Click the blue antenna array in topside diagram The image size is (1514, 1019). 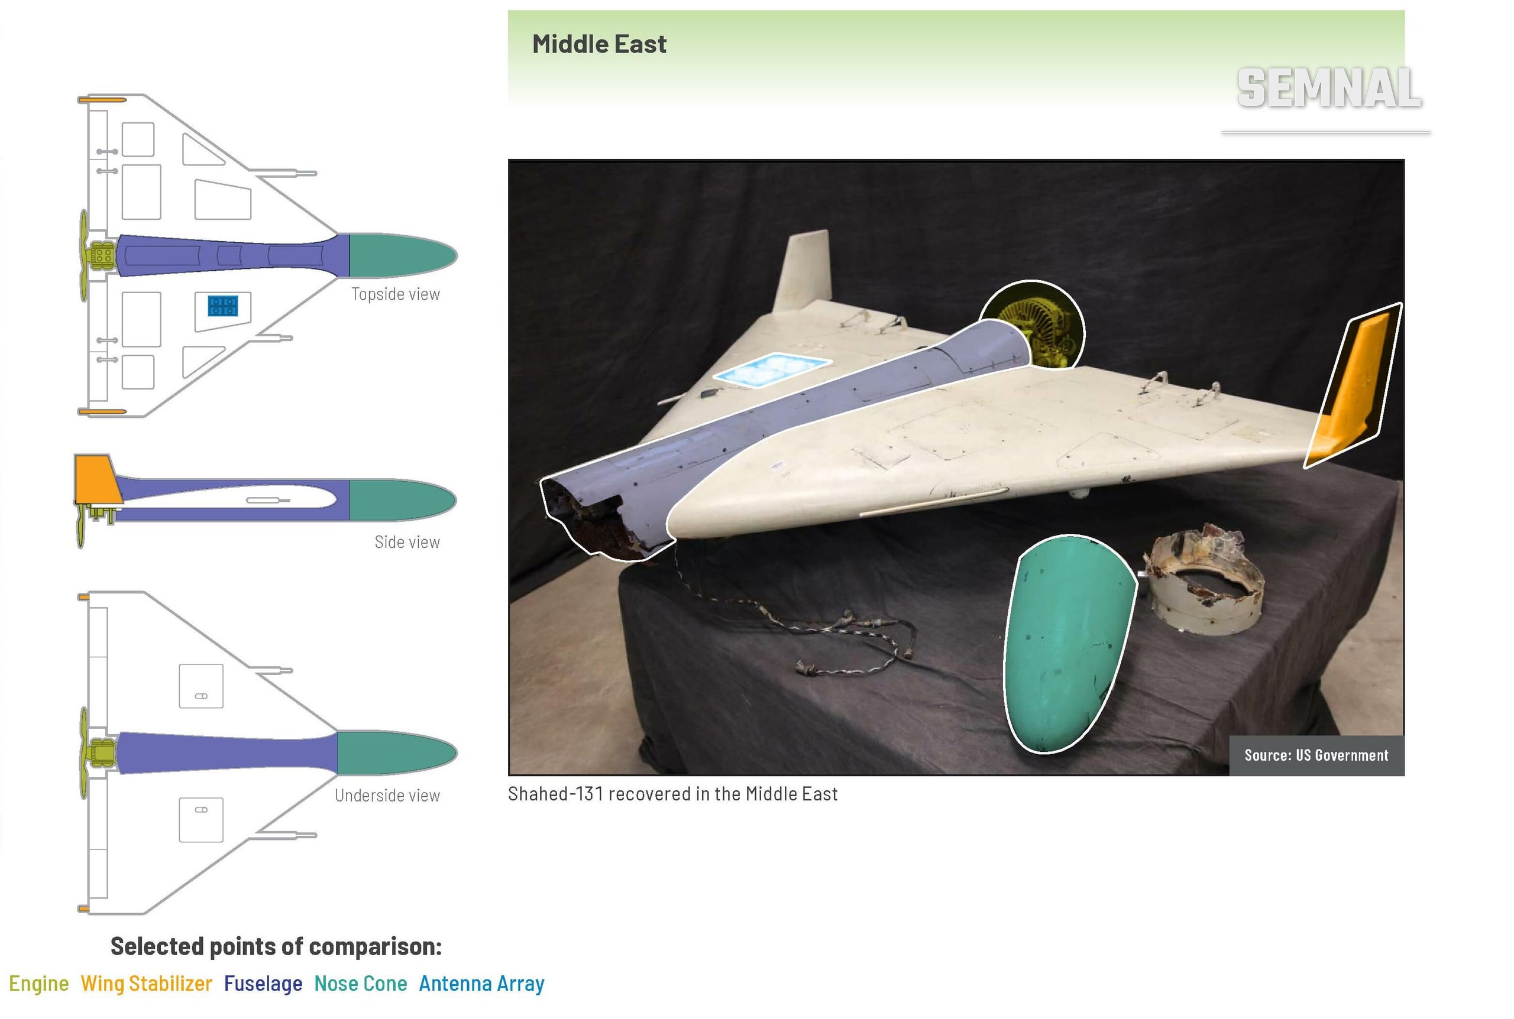[222, 306]
